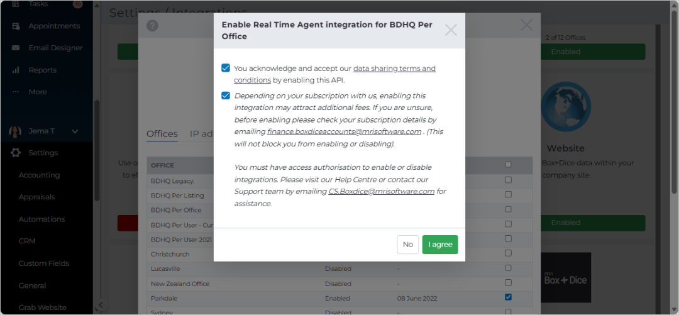Click finance.boxdiceaccounts@mrisoftware.com email link

click(345, 131)
